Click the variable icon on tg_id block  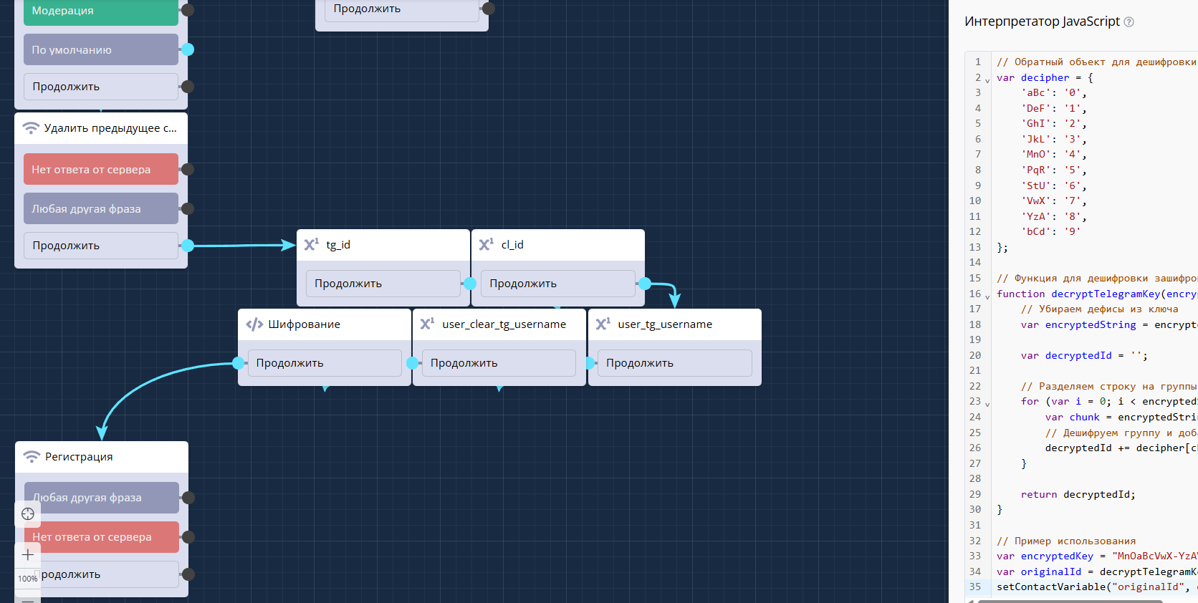[311, 245]
